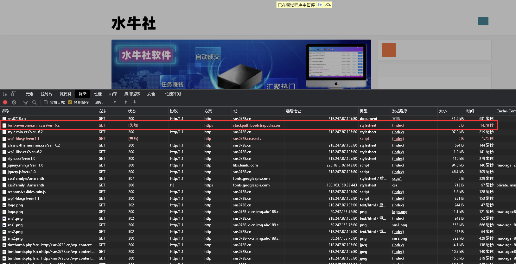The image size is (516, 264).
Task: Open the 联机 throttling dropdown
Action: 105,102
